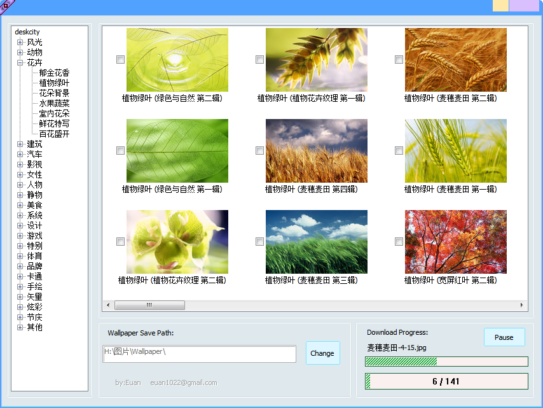Click Change to set save path
Screen dimensions: 543x408
point(322,353)
